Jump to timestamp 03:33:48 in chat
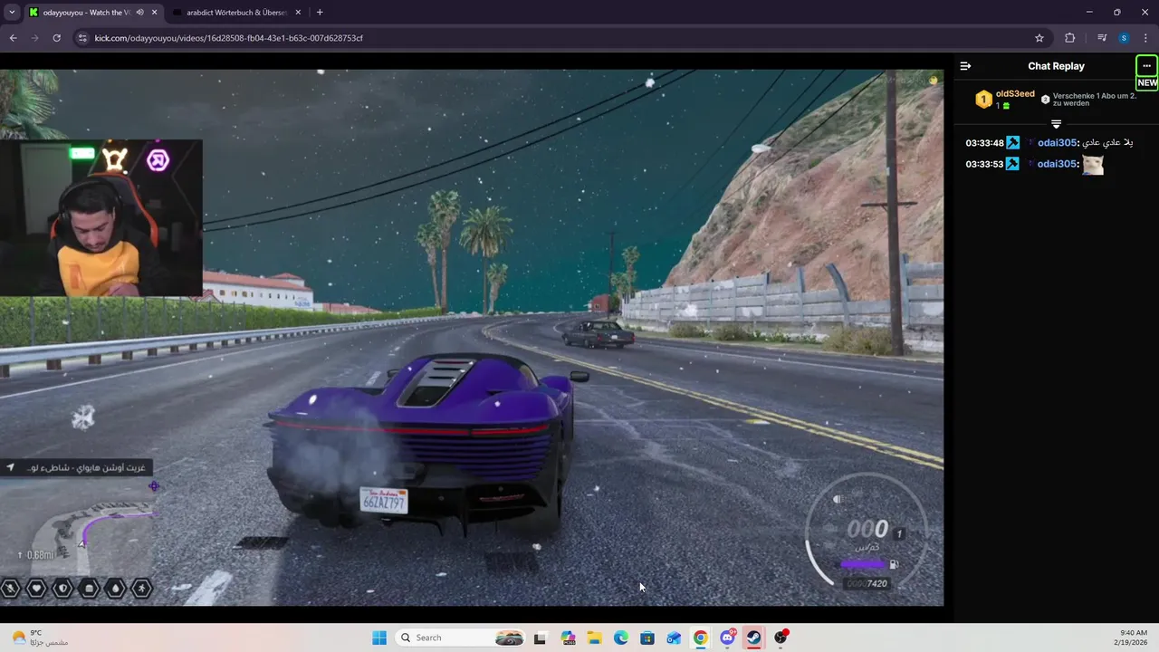This screenshot has width=1159, height=652. coord(984,143)
